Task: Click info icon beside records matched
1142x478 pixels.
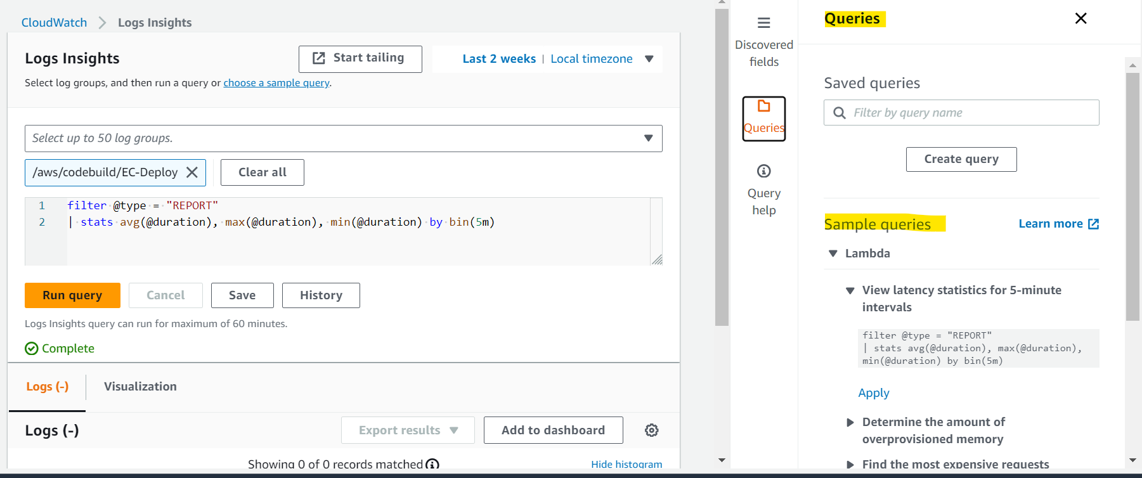Action: (432, 464)
